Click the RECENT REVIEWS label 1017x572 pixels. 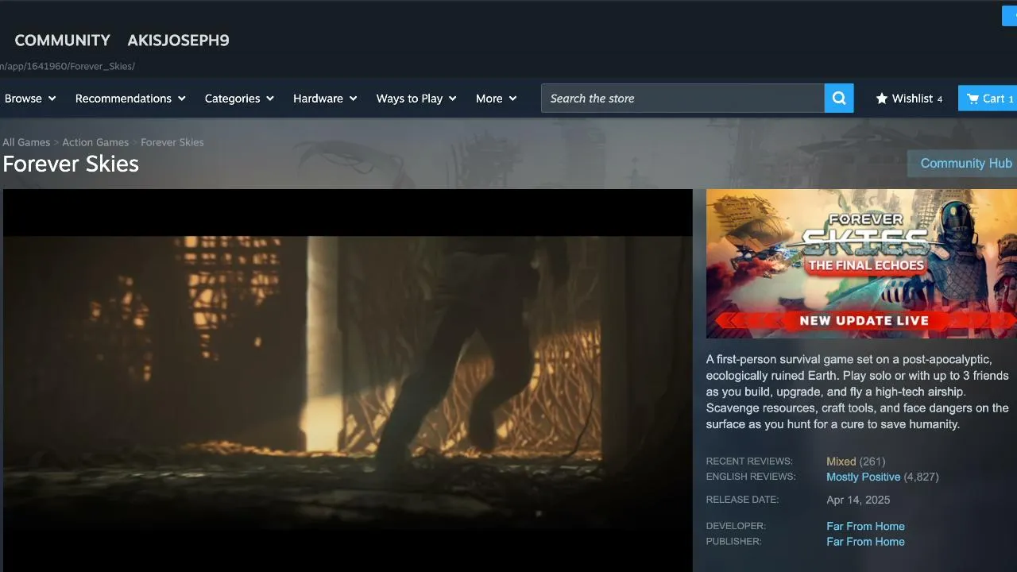click(x=749, y=462)
